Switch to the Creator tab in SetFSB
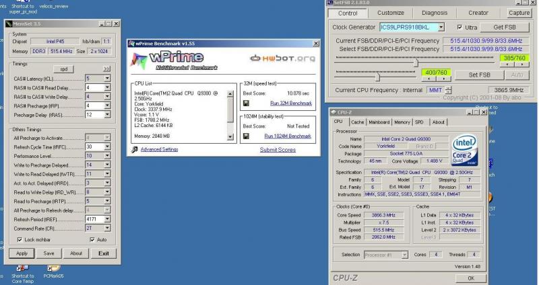The image size is (539, 285). 478,13
